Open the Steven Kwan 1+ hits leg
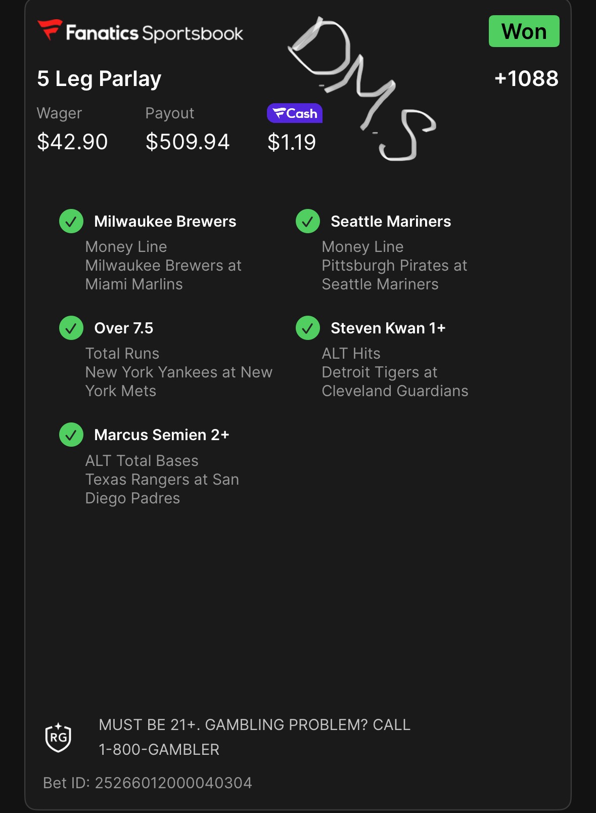Screen dimensions: 596x813 388,328
